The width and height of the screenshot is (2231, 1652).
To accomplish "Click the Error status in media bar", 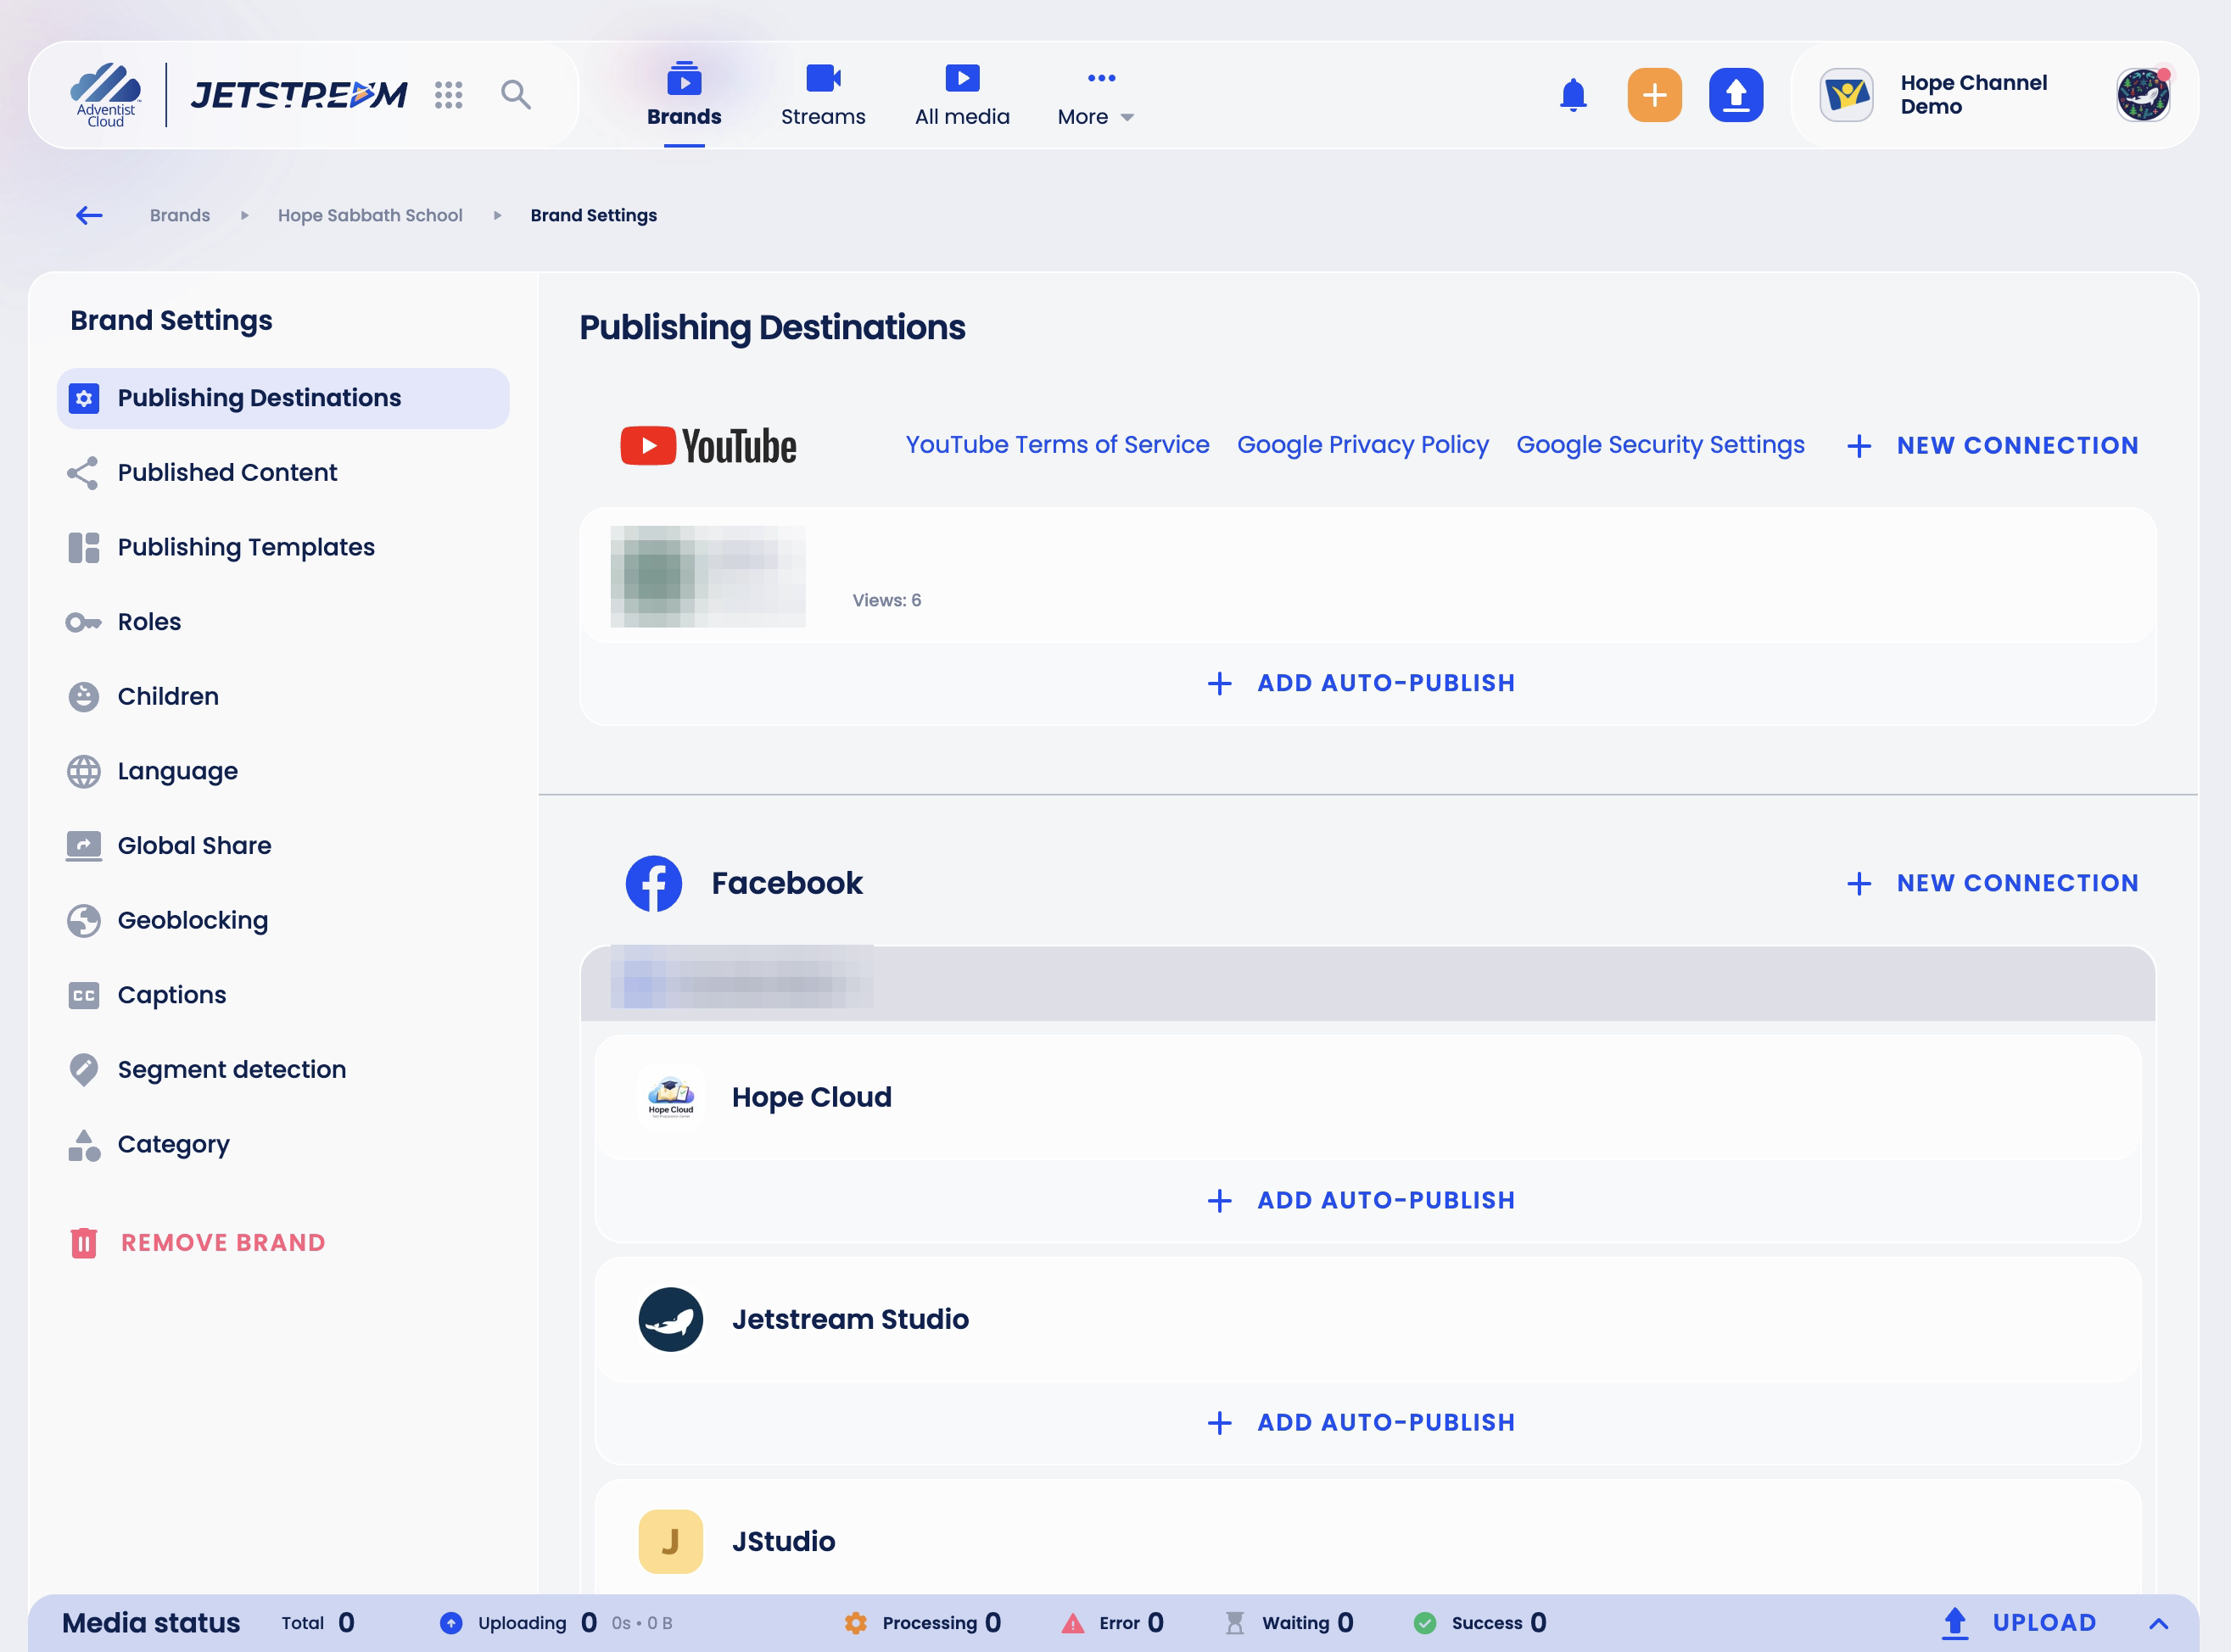I will click(x=1113, y=1623).
